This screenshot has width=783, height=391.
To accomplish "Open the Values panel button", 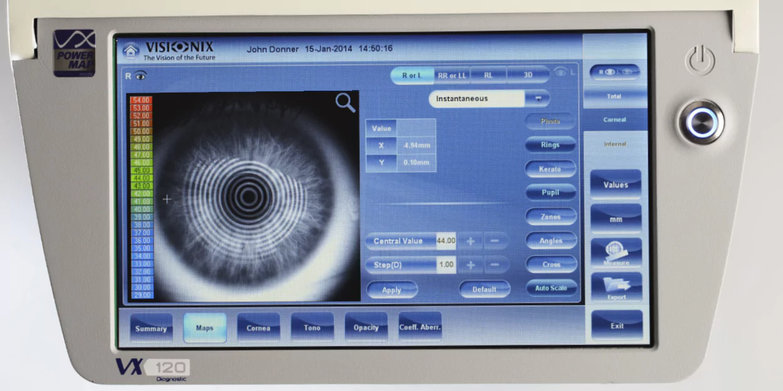I will [x=616, y=185].
